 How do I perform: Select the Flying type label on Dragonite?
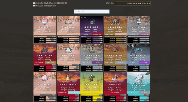(74, 92)
